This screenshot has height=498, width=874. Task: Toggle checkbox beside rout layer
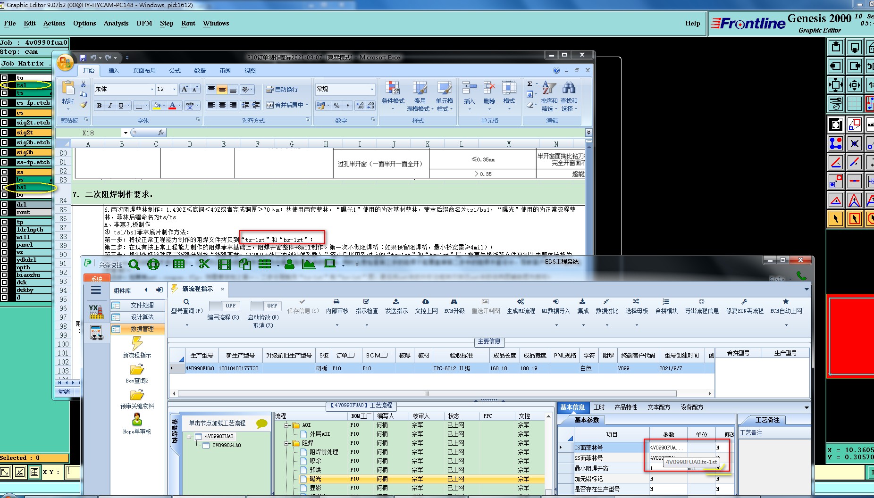(x=4, y=212)
